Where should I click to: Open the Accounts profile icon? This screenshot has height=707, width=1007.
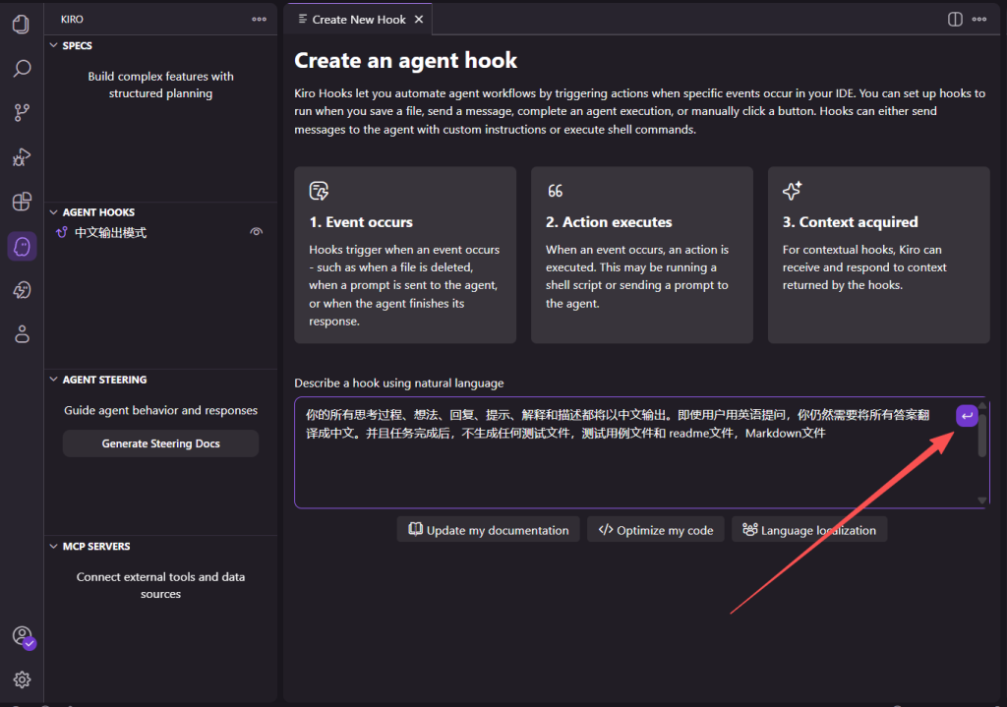pos(22,636)
